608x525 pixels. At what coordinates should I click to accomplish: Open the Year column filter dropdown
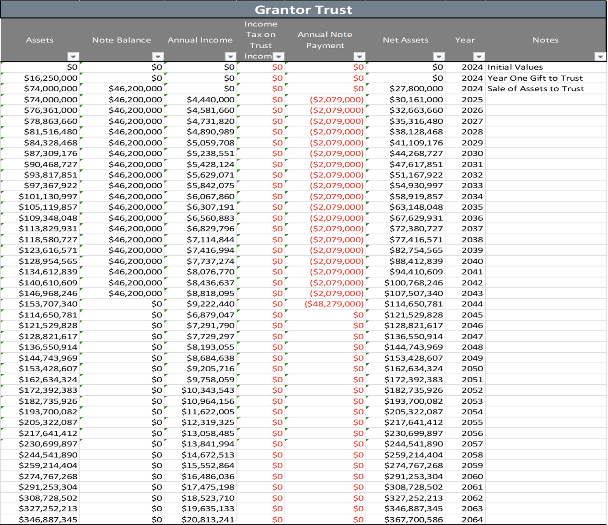pyautogui.click(x=479, y=56)
